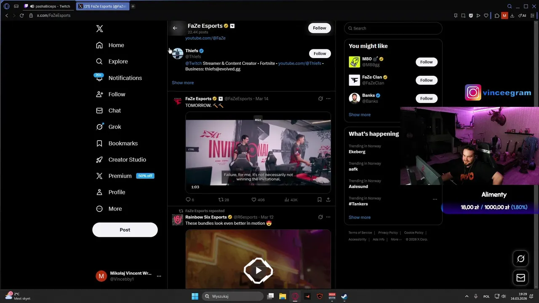
Task: Follow the Thiefs account
Action: click(320, 53)
